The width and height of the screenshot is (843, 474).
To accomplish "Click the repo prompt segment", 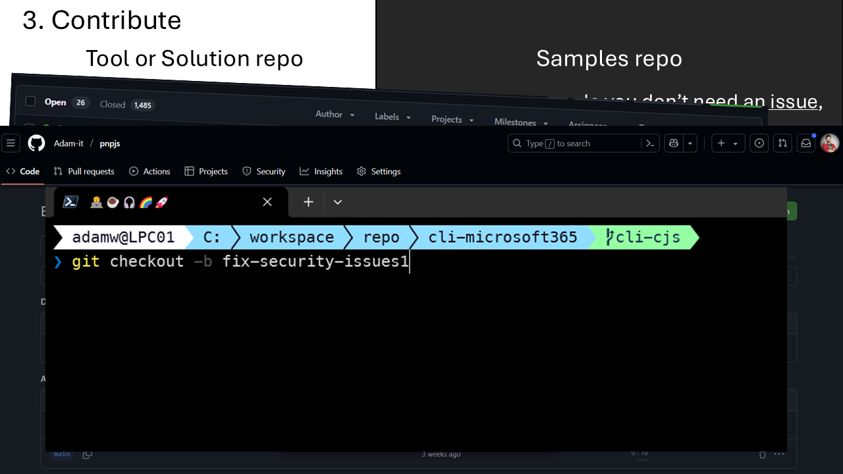I will 381,237.
